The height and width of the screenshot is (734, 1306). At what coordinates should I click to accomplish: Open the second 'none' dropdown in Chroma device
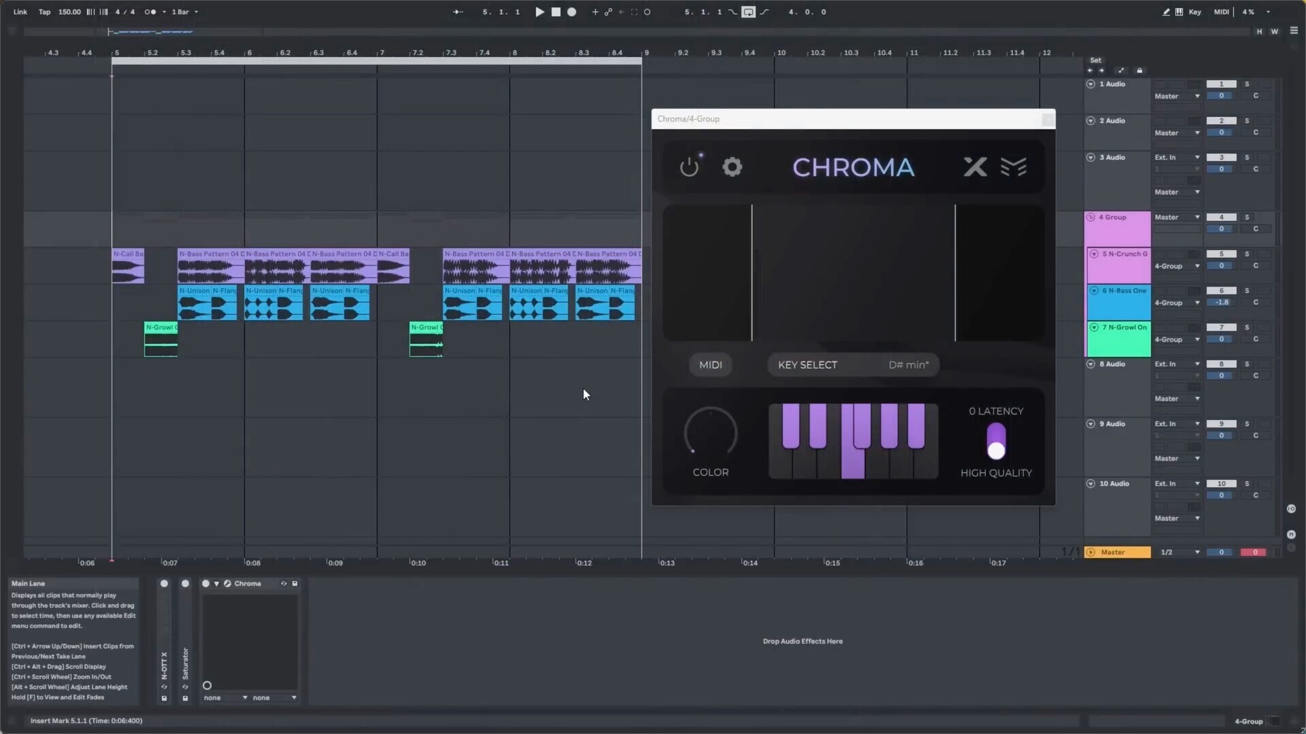click(274, 698)
